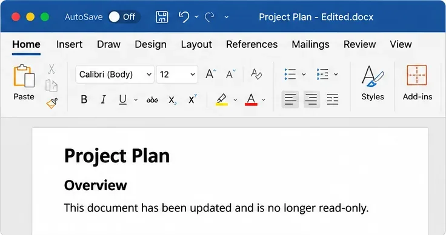
Task: Expand the Undo history dropdown arrow
Action: pyautogui.click(x=196, y=17)
